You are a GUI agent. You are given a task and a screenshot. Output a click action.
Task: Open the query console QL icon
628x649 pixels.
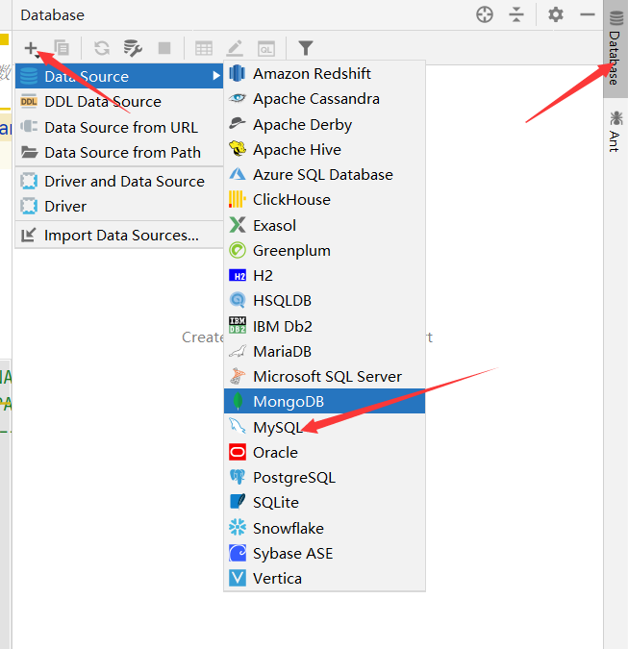[265, 48]
